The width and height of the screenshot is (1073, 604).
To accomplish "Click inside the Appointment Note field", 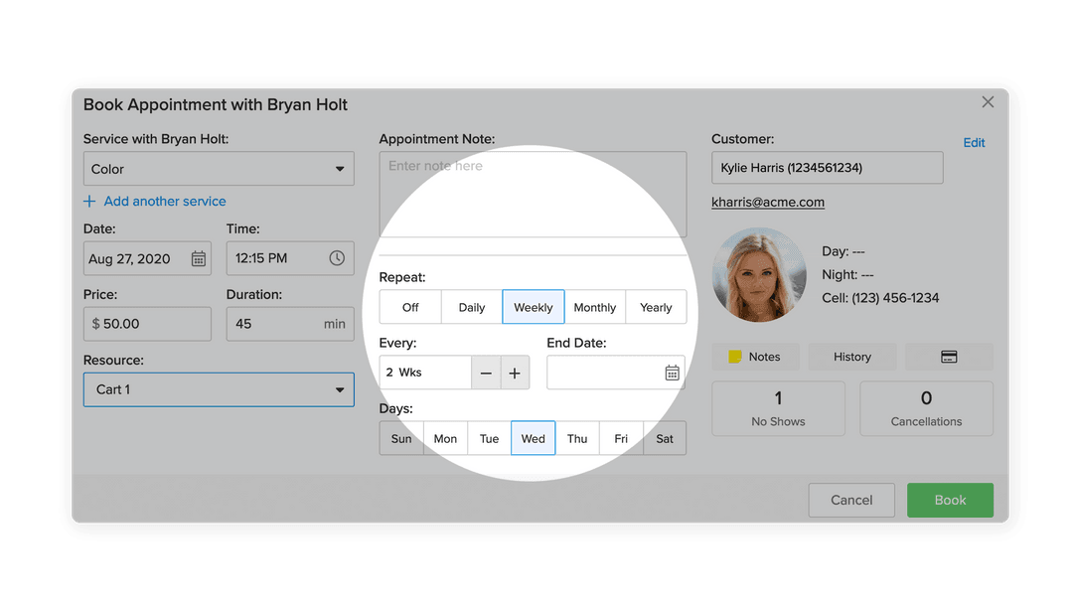I will (533, 194).
